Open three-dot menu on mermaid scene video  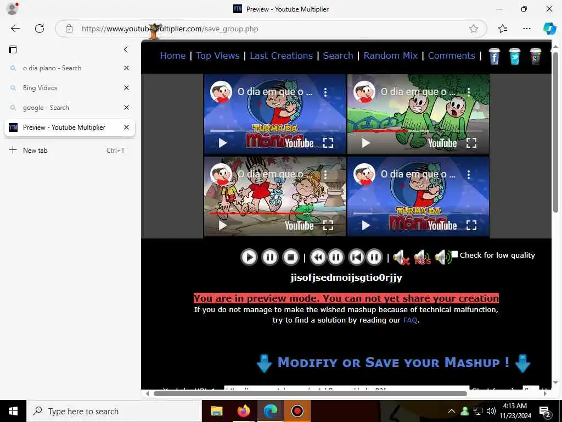325,175
